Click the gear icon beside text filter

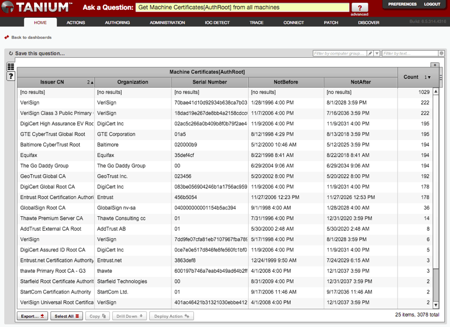441,54
